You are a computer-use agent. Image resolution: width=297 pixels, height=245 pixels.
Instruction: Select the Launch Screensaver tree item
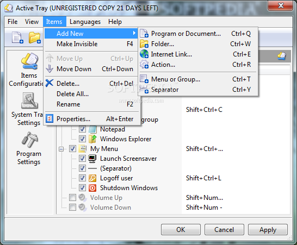pos(128,159)
